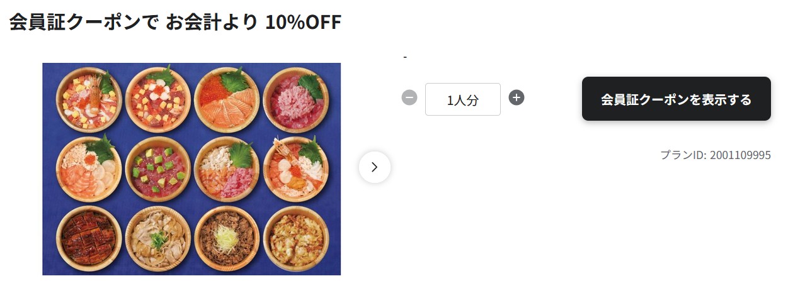The image size is (788, 281).
Task: Click the dash above the quantity selector
Action: click(405, 58)
